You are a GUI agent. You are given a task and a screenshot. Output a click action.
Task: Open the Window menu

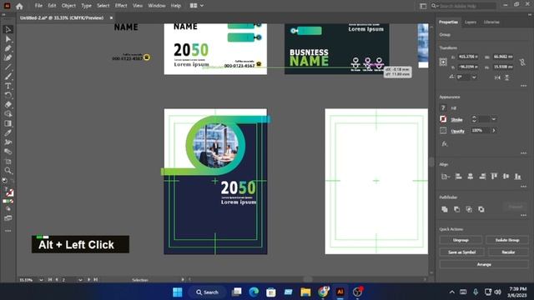[156, 6]
